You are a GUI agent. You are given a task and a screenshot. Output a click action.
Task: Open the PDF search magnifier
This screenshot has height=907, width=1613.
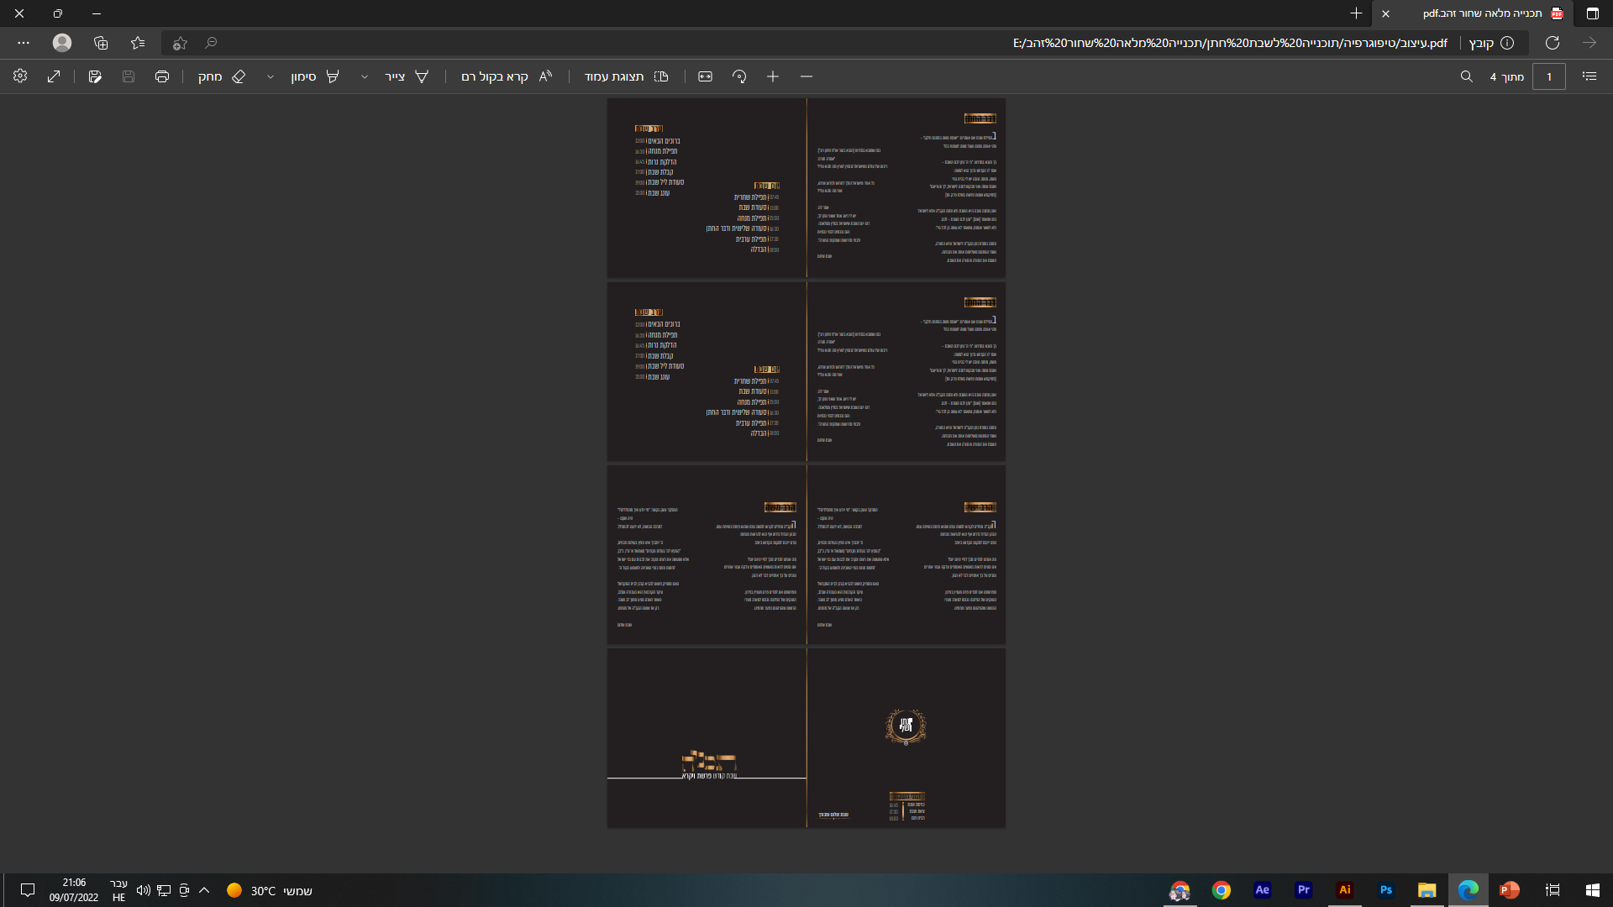1467,76
